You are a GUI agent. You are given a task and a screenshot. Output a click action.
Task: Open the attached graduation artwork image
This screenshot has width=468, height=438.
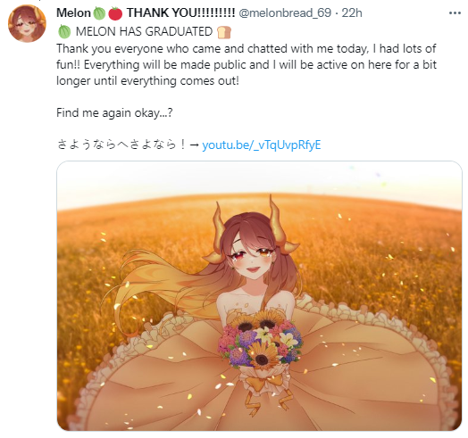point(259,296)
